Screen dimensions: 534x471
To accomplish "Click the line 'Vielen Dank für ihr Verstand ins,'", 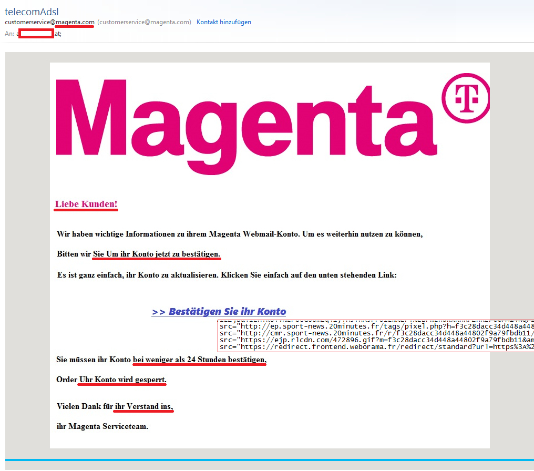I will point(115,406).
